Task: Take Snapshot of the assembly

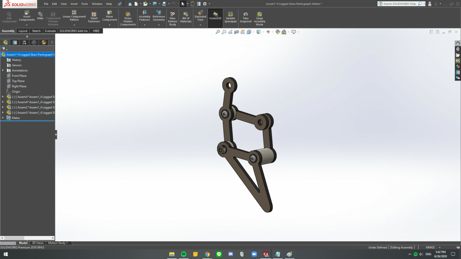Action: point(246,17)
